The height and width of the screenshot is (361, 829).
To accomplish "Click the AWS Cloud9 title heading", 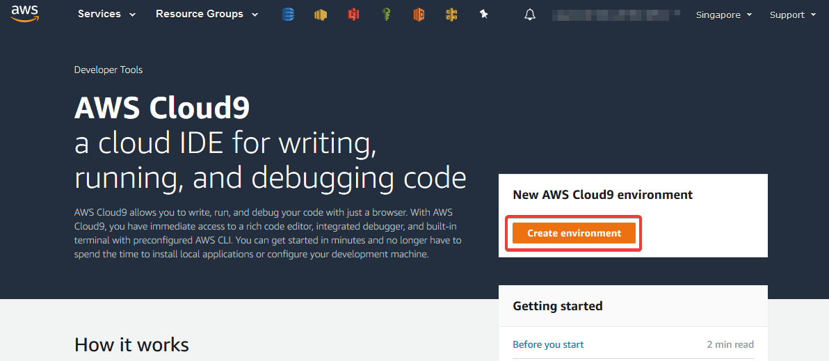I will tap(162, 109).
